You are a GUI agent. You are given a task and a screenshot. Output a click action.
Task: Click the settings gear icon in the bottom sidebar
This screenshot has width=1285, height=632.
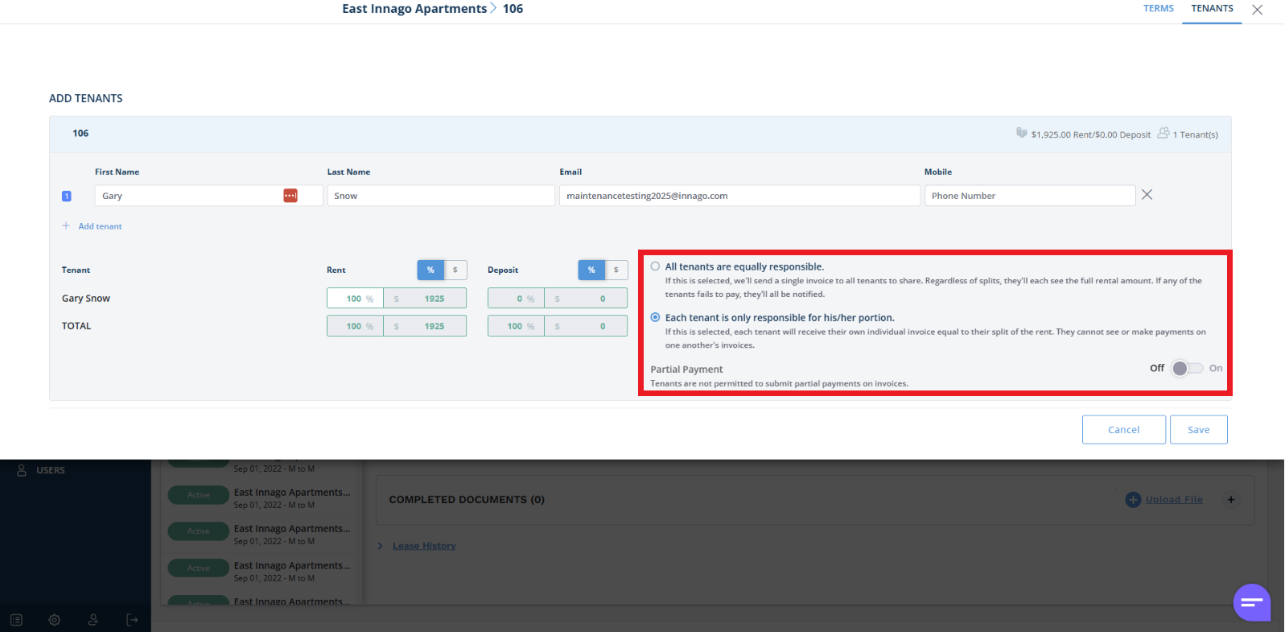[55, 620]
